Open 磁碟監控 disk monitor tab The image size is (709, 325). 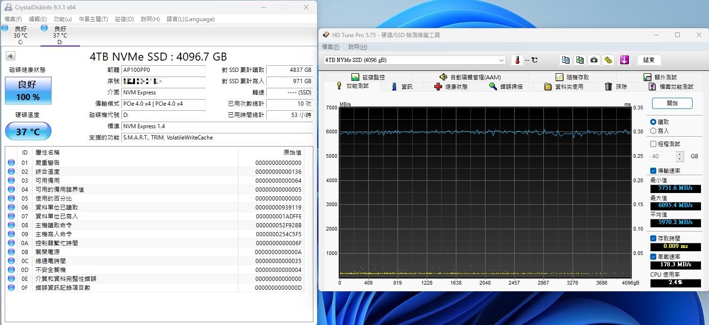pos(368,77)
